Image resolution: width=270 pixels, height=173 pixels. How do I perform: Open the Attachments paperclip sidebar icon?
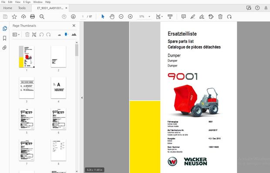(5, 47)
